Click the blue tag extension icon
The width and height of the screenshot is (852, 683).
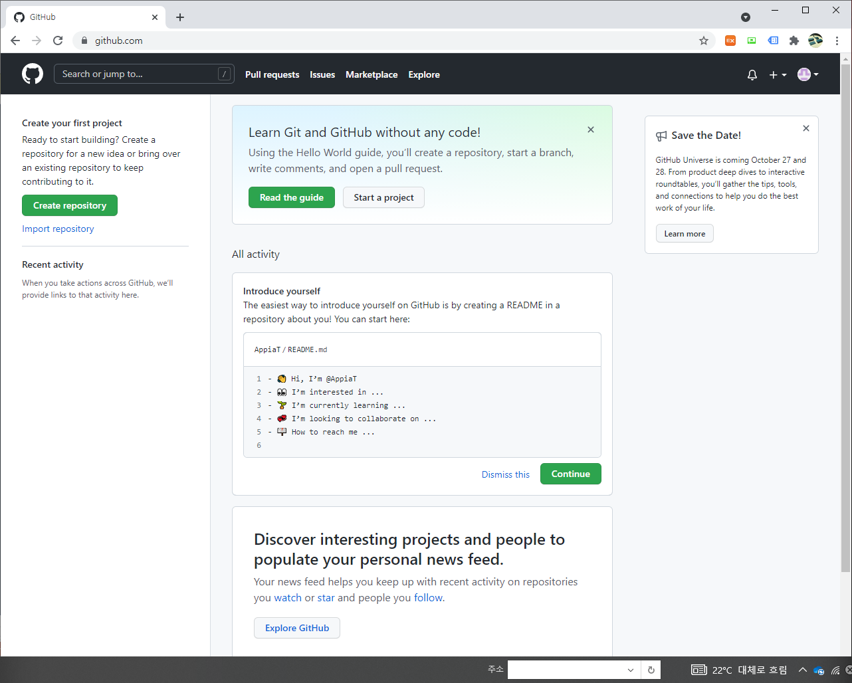point(773,41)
